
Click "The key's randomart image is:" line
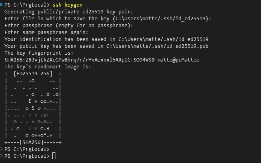click(48, 67)
